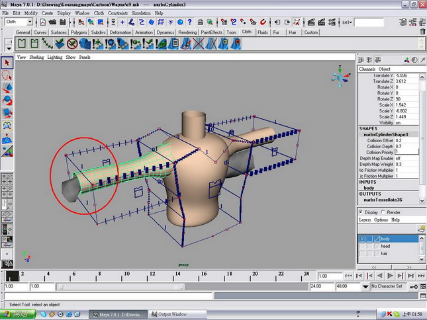Toggle the auto keyframe key button
The width and height of the screenshot is (427, 320).
[x=414, y=286]
